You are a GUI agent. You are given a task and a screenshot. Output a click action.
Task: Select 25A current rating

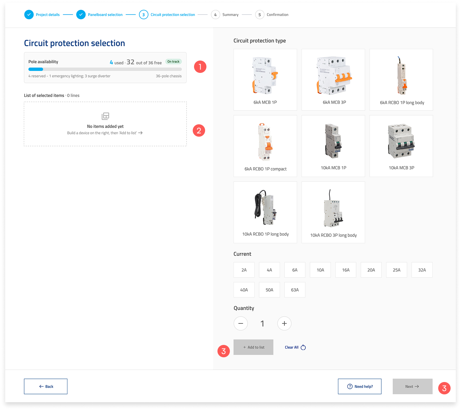[397, 270]
